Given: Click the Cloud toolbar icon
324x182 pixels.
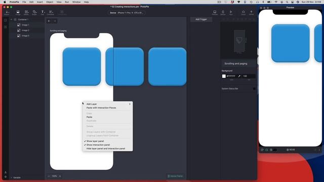Looking at the screenshot, I should tap(243, 13).
